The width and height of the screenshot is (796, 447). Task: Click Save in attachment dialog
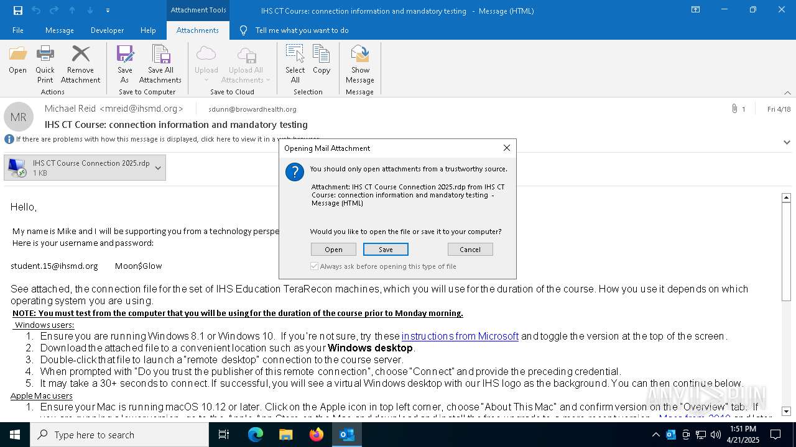(386, 250)
